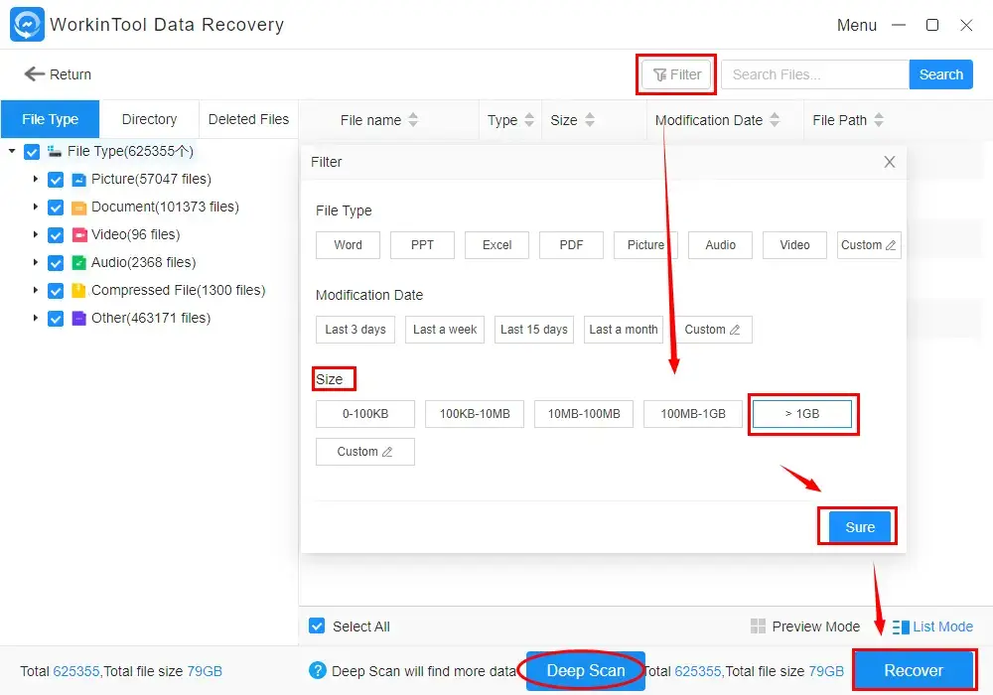Select the 100KB-10MB size filter
Viewport: 993px width, 695px height.
click(x=475, y=414)
